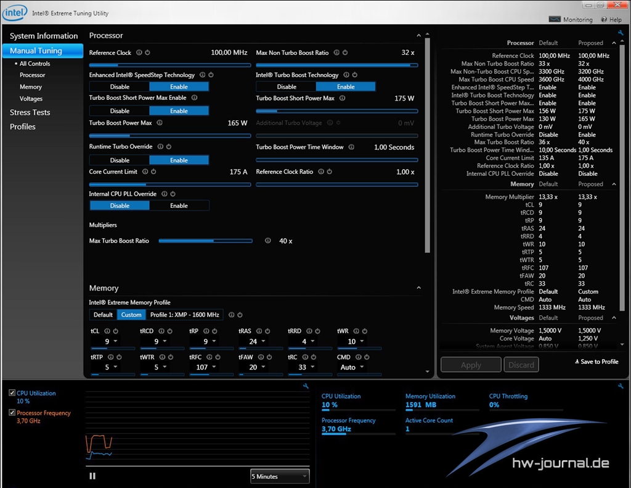Viewport: 631px width, 488px height.
Task: Open the tWR value dropdown
Action: click(362, 341)
